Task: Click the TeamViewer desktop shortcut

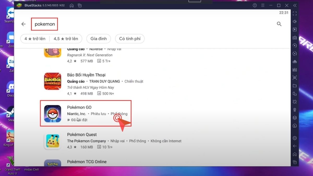Action: click(10, 15)
